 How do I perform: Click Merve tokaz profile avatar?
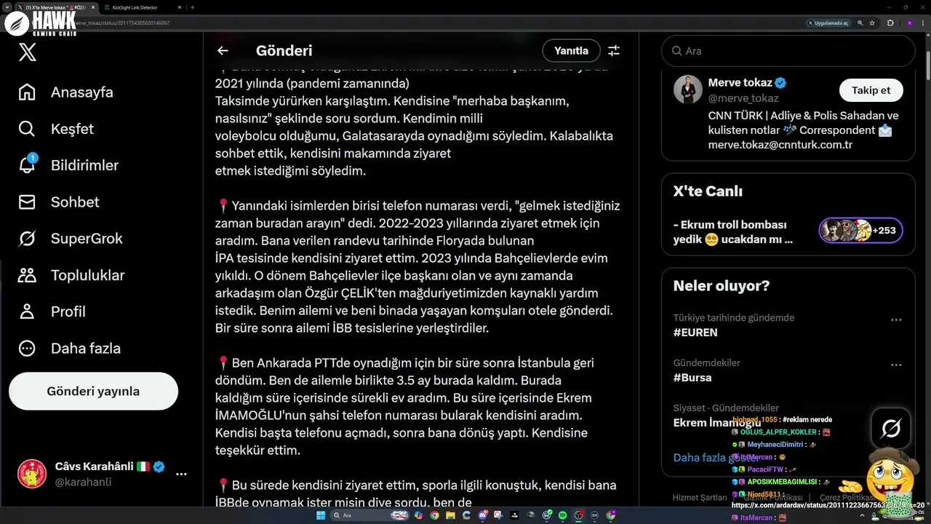point(687,90)
